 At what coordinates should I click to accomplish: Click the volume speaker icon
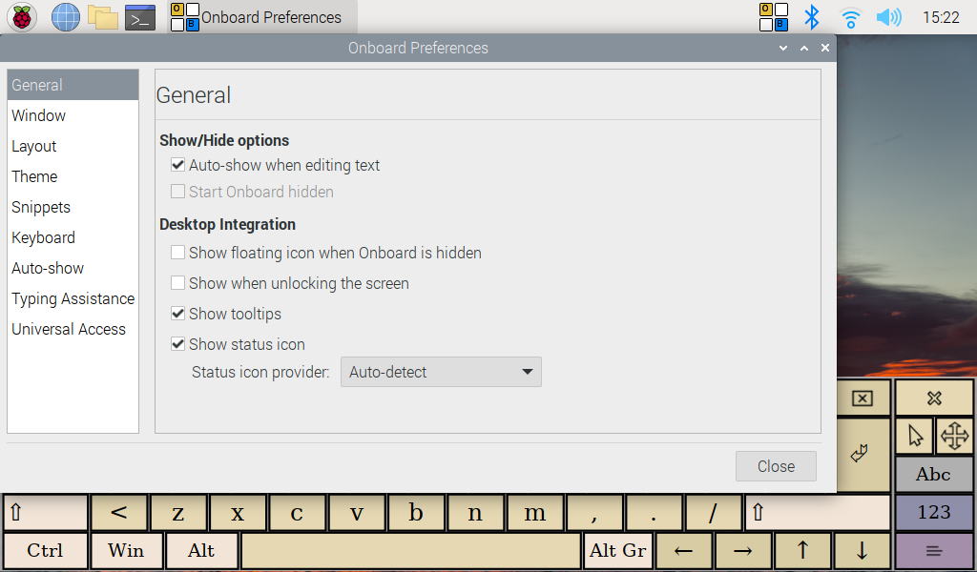(x=888, y=17)
